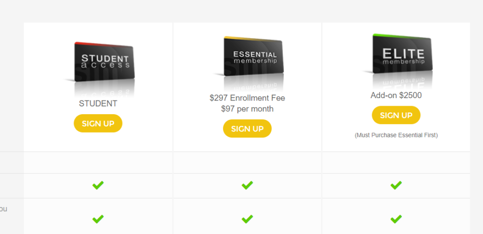Click the Essential membership card image
The image size is (483, 234).
coord(248,64)
